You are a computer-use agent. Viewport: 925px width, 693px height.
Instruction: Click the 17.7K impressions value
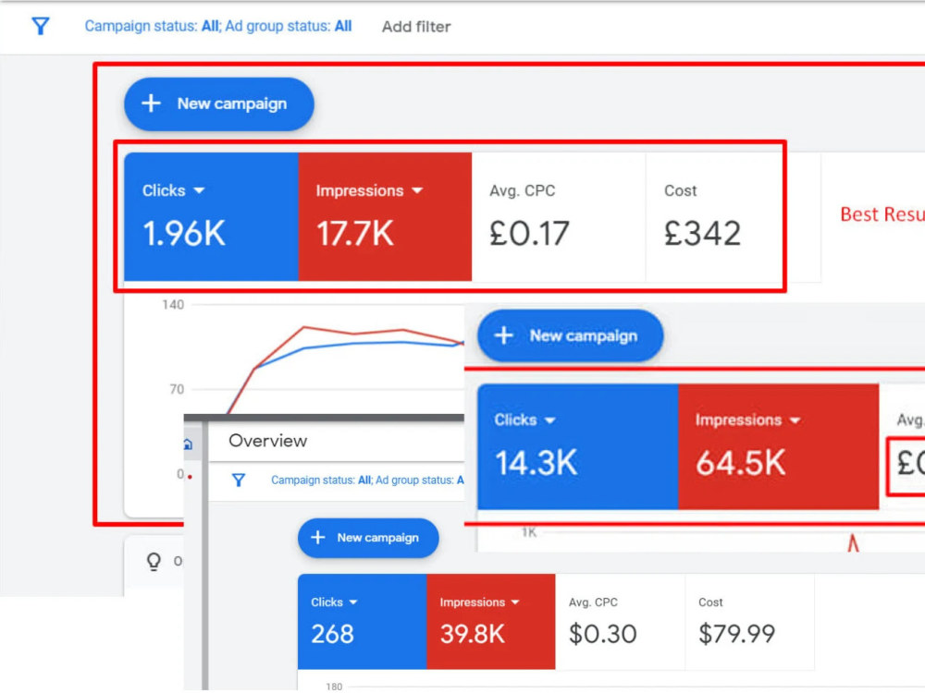tap(354, 234)
